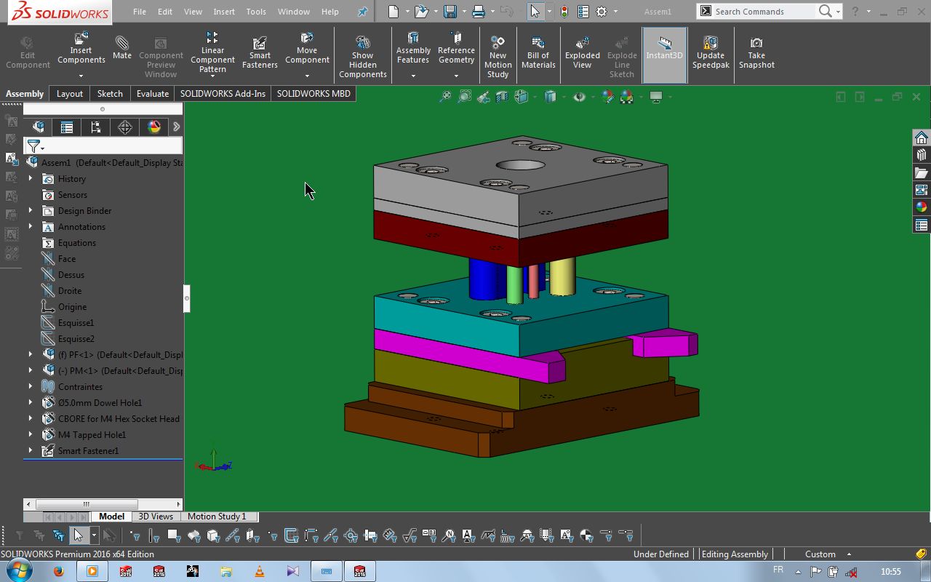This screenshot has width=931, height=582.
Task: Open the Motion Study 1 tab
Action: pos(217,517)
